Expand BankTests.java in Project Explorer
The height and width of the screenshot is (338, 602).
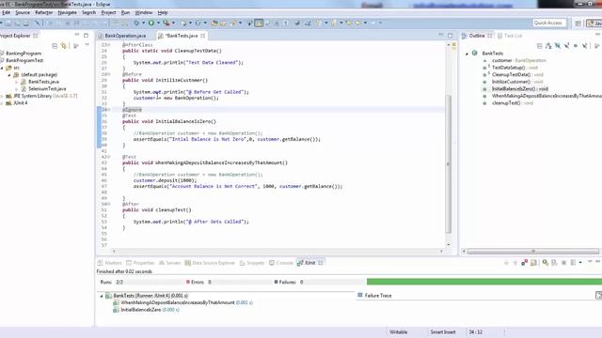(17, 82)
